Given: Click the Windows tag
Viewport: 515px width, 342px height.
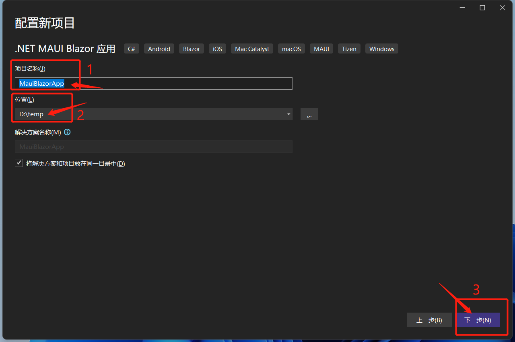Looking at the screenshot, I should (382, 49).
